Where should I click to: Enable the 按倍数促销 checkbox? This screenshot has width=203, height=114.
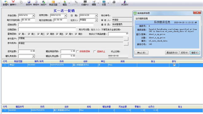(78, 52)
